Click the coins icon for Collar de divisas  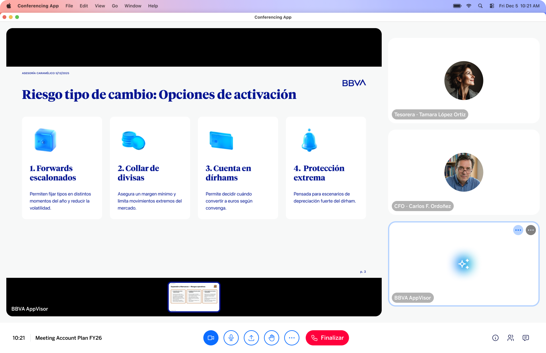[x=133, y=140]
